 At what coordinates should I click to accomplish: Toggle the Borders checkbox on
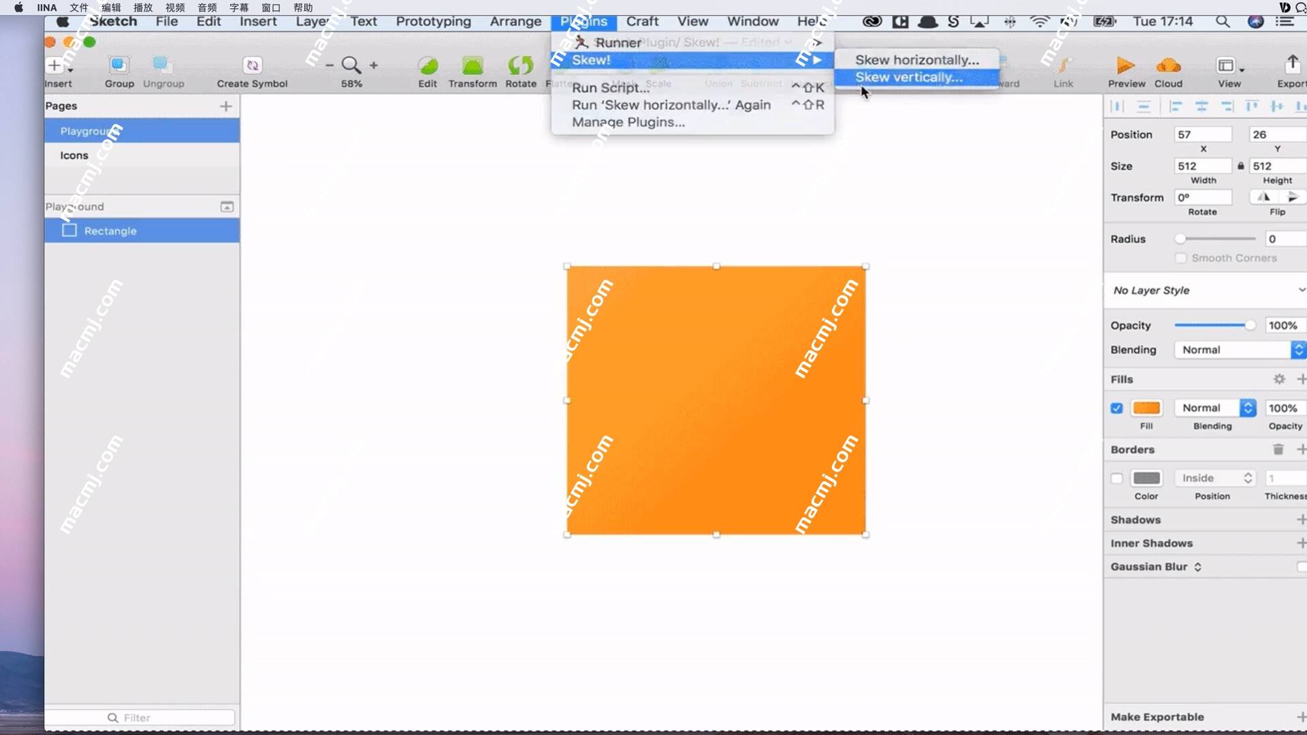(x=1116, y=478)
